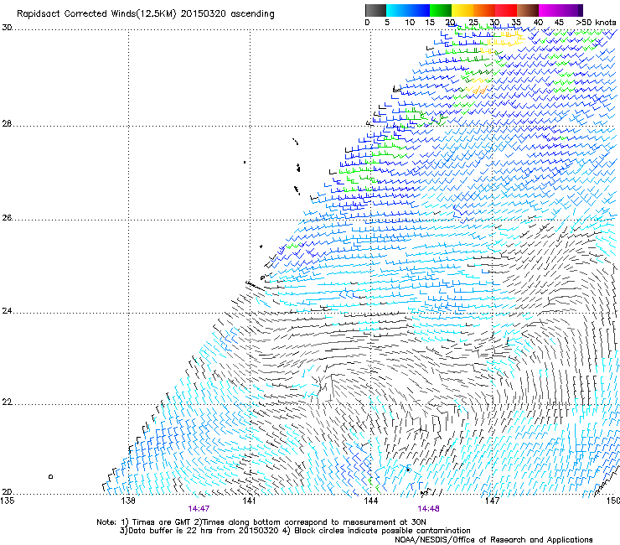Click the "10" legend value
The height and width of the screenshot is (545, 620).
click(410, 23)
